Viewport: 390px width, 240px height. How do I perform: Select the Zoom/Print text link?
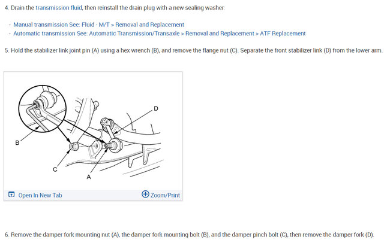[165, 195]
